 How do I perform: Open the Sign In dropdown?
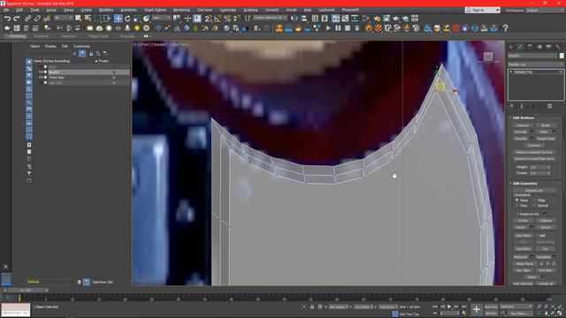pyautogui.click(x=482, y=10)
